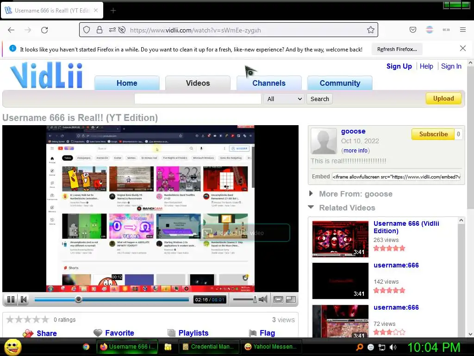474x356 pixels.
Task: Open the gooose channel link
Action: click(353, 131)
